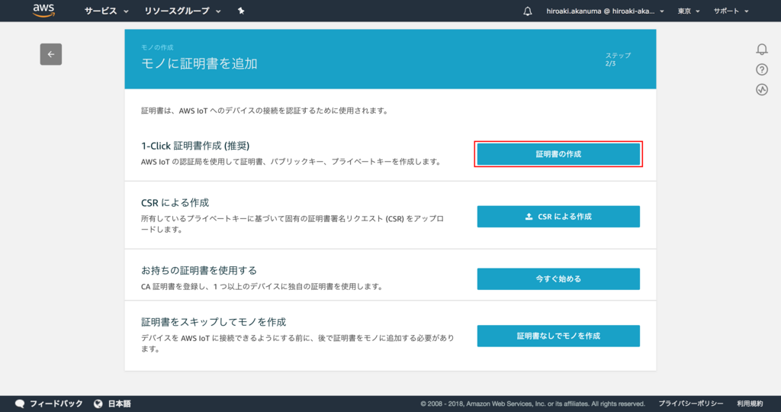The width and height of the screenshot is (781, 412).
Task: Go back using the left arrow button
Action: tap(51, 54)
